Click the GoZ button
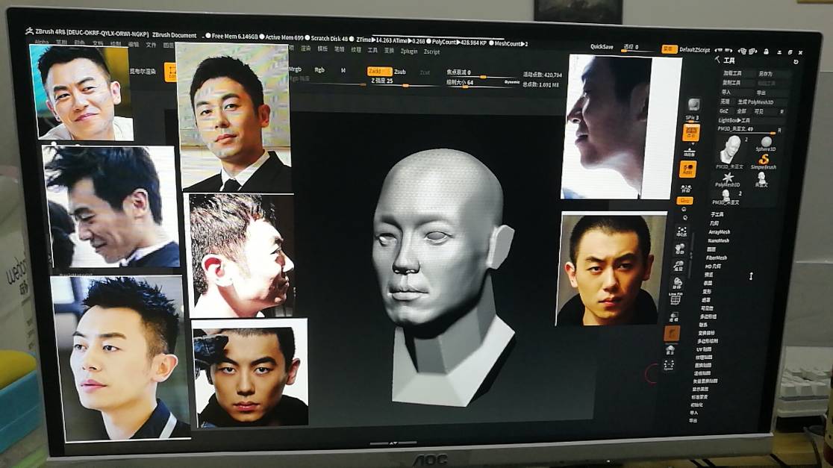This screenshot has height=468, width=833. [x=723, y=110]
